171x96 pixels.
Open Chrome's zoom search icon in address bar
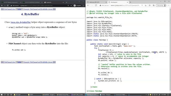click(x=68, y=5)
